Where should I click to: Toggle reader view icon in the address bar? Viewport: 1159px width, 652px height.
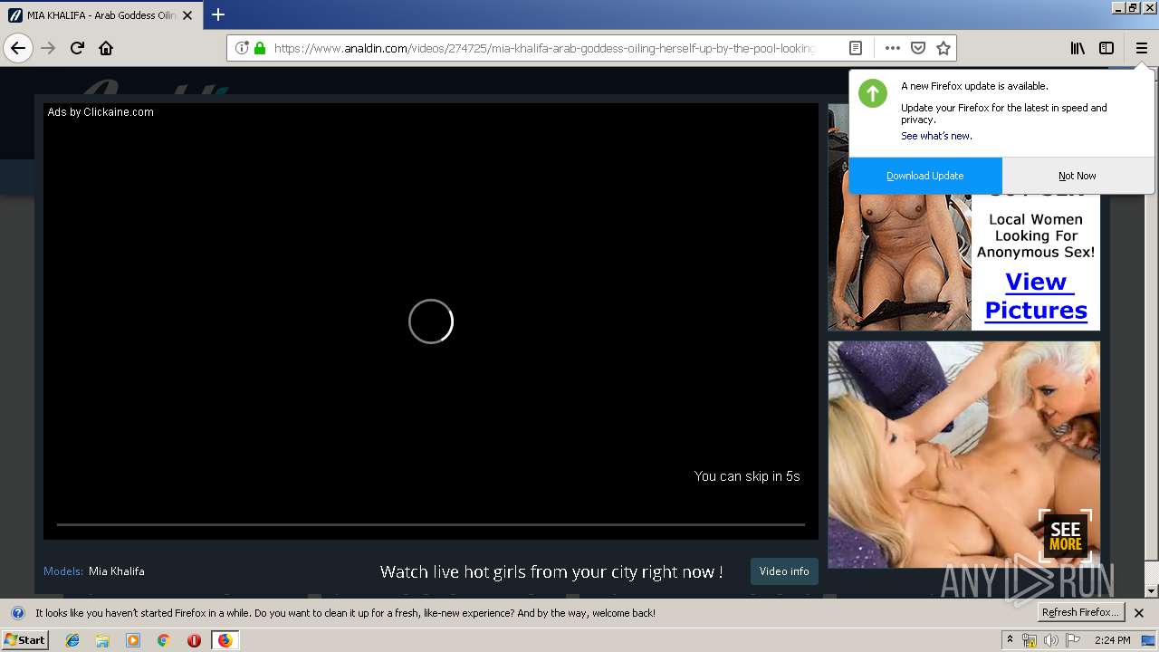(x=856, y=48)
